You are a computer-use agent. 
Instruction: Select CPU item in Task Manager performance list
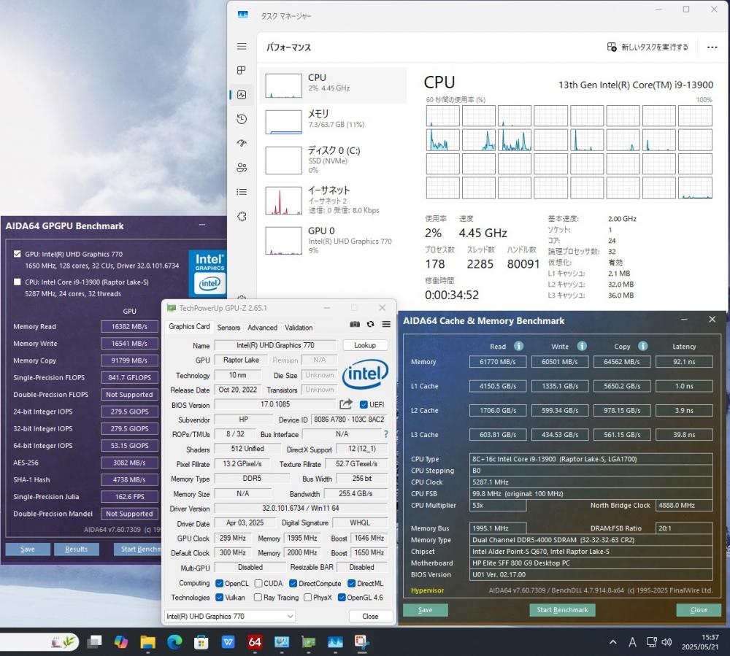[x=333, y=85]
